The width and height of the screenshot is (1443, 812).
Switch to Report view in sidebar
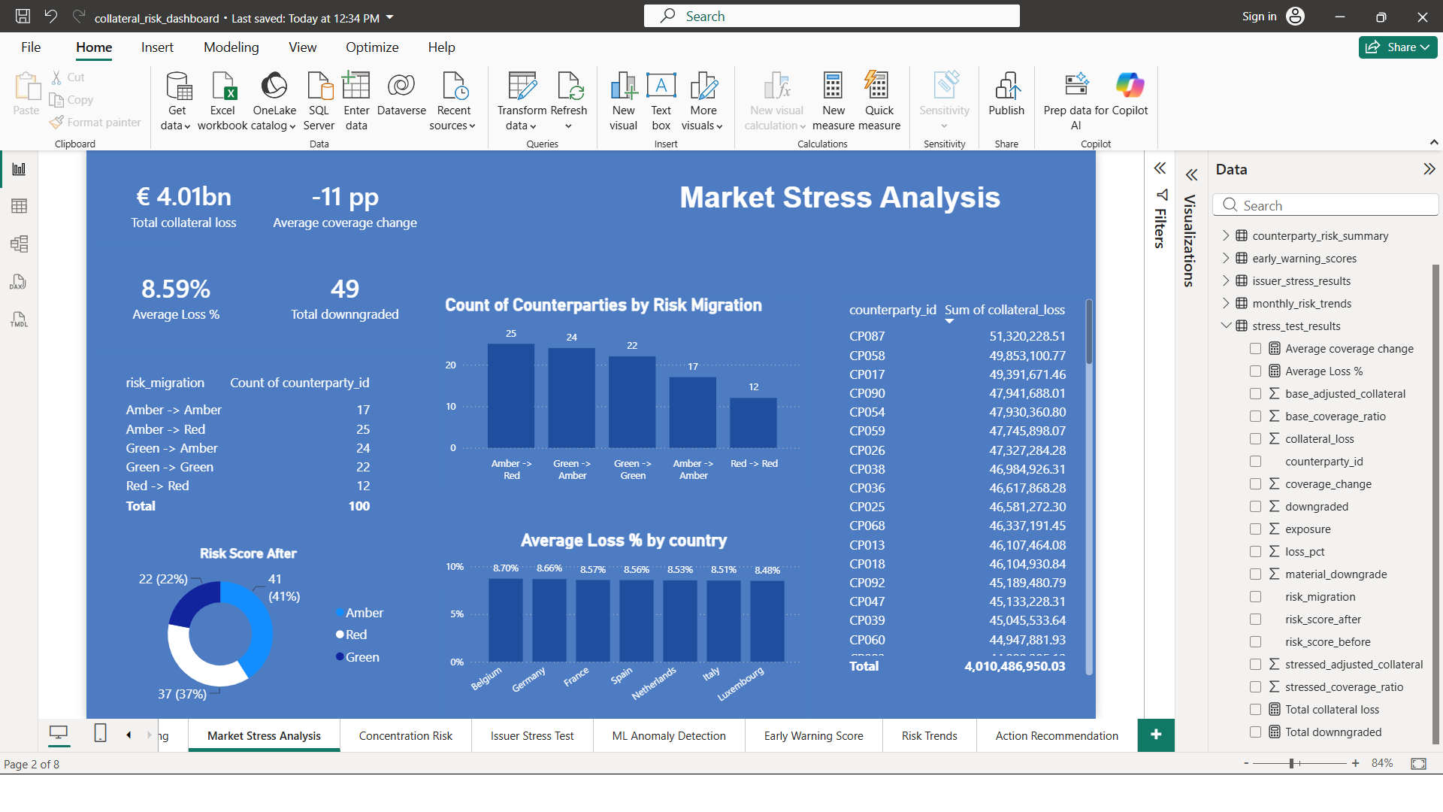point(19,168)
